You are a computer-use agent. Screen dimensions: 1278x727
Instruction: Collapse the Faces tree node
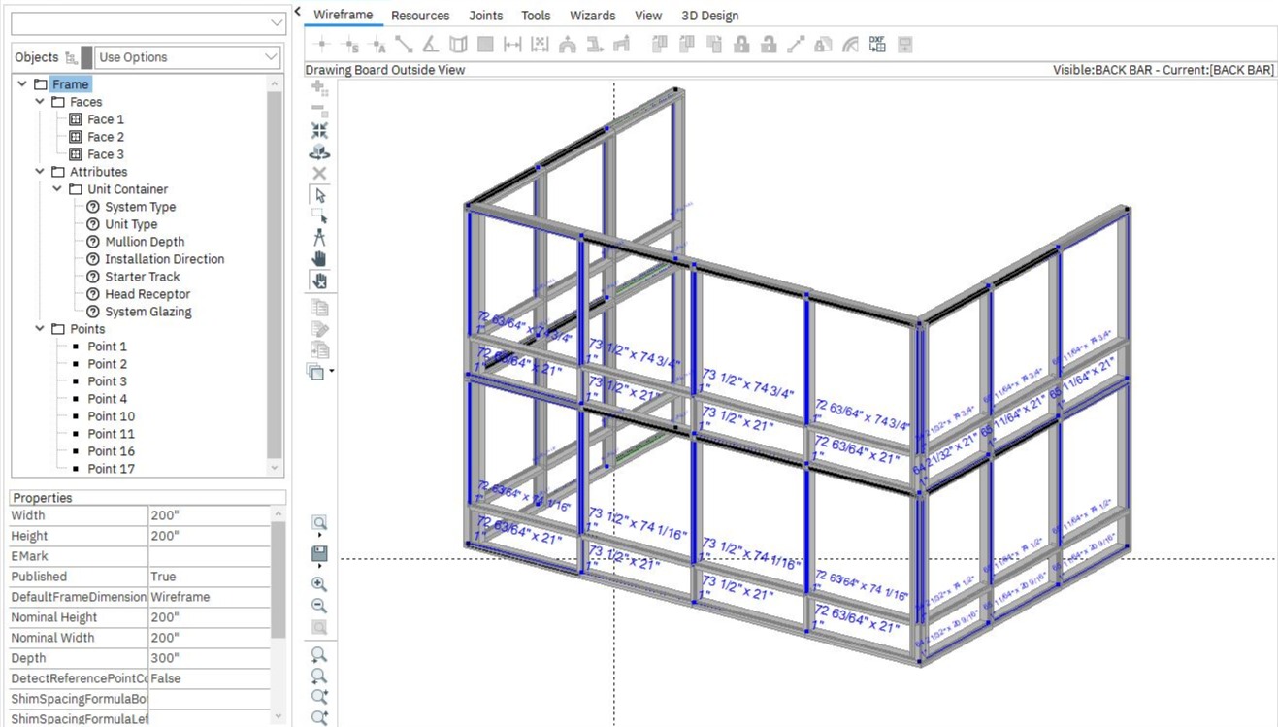[40, 102]
